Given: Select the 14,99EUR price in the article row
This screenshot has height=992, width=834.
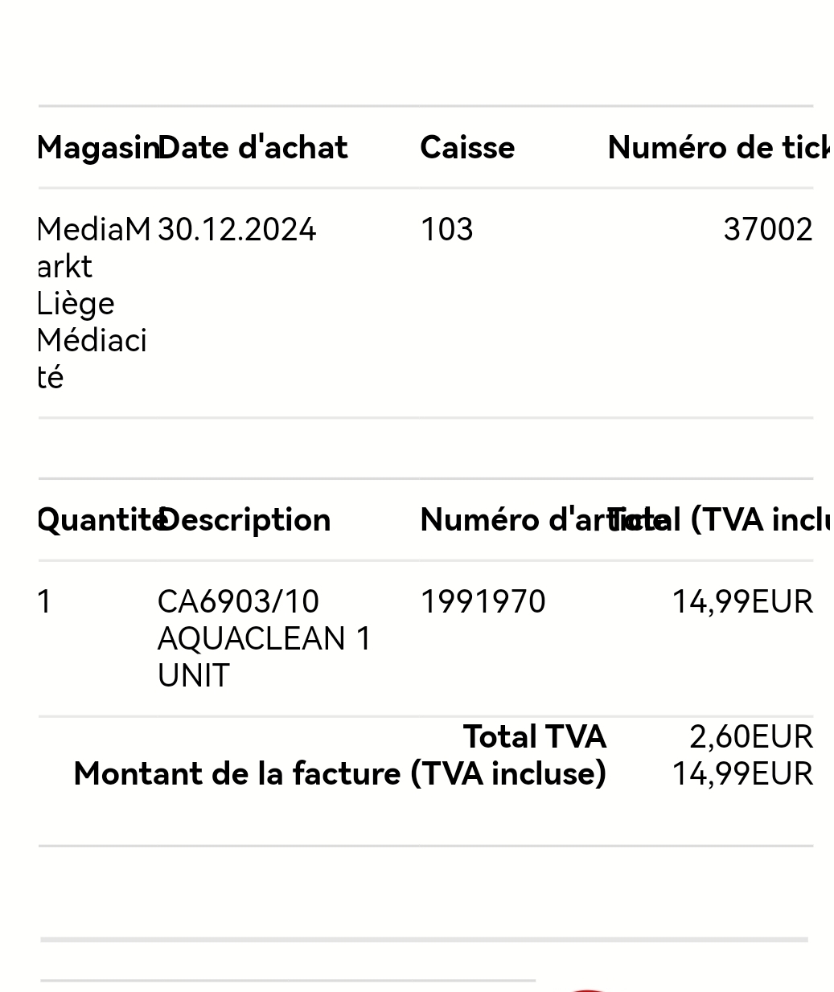Looking at the screenshot, I should [x=742, y=602].
